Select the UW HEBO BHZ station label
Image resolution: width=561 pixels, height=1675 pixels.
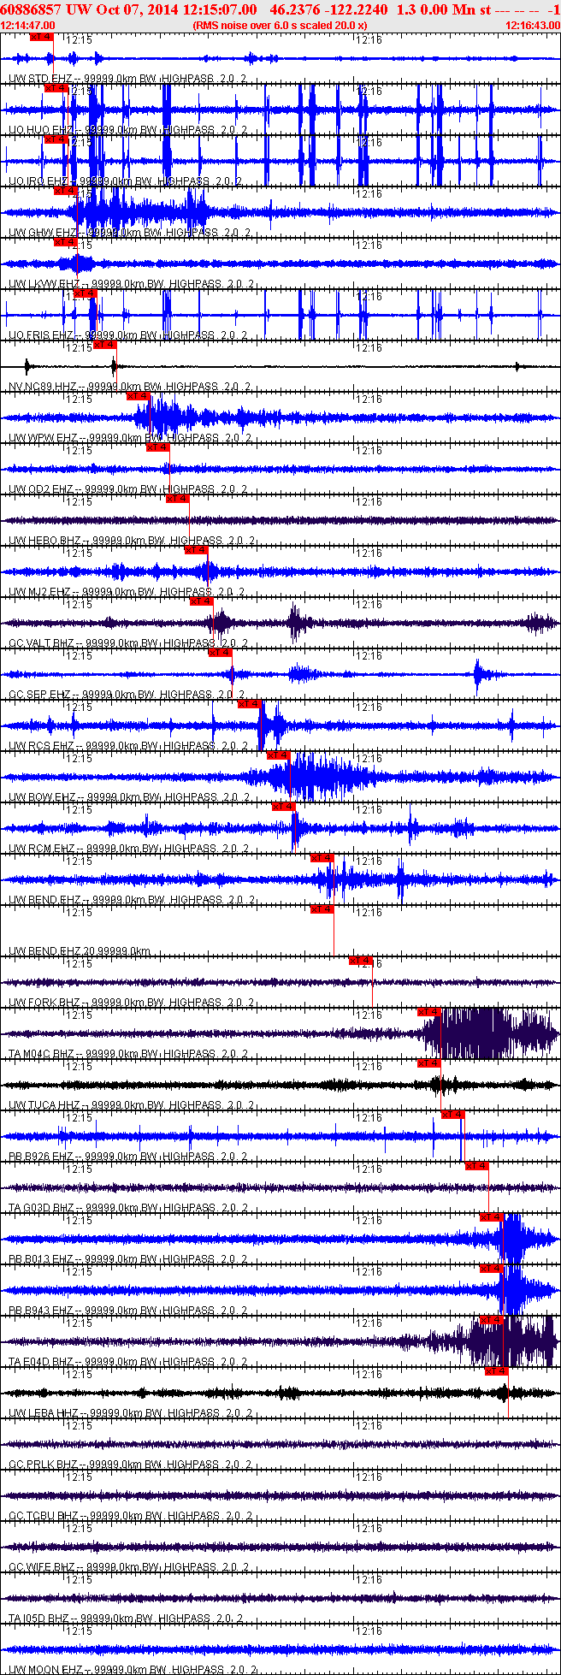(x=132, y=541)
